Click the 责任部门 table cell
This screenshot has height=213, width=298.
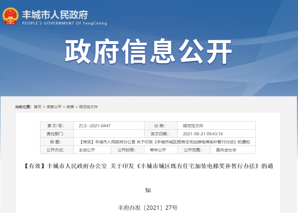click(57, 134)
